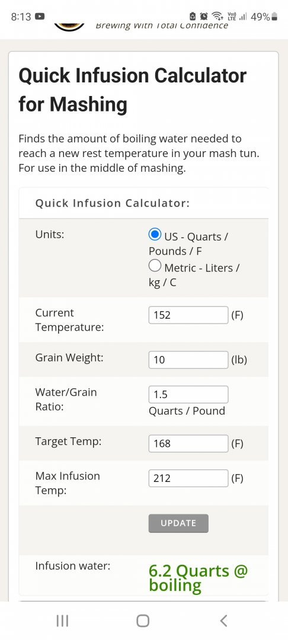This screenshot has height=640, width=288.
Task: Focus the Grain Weight input box
Action: click(188, 360)
